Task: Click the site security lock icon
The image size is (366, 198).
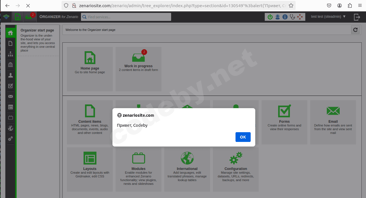Action: tap(74, 5)
